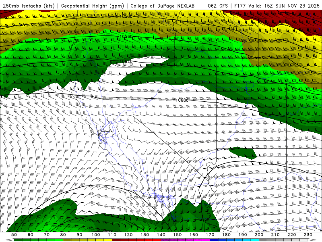The width and height of the screenshot is (322, 242).
Task: Click the '250mb Isotachs (kts)' title text
Action: click(x=29, y=6)
